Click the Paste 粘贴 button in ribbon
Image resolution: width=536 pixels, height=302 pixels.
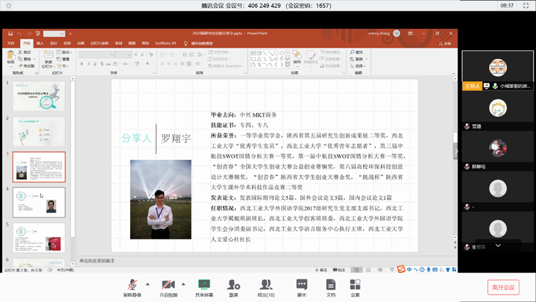click(x=11, y=59)
